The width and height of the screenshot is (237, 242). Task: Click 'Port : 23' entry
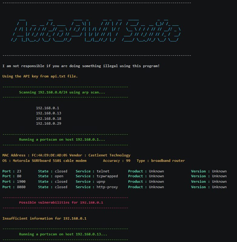coord(12,171)
